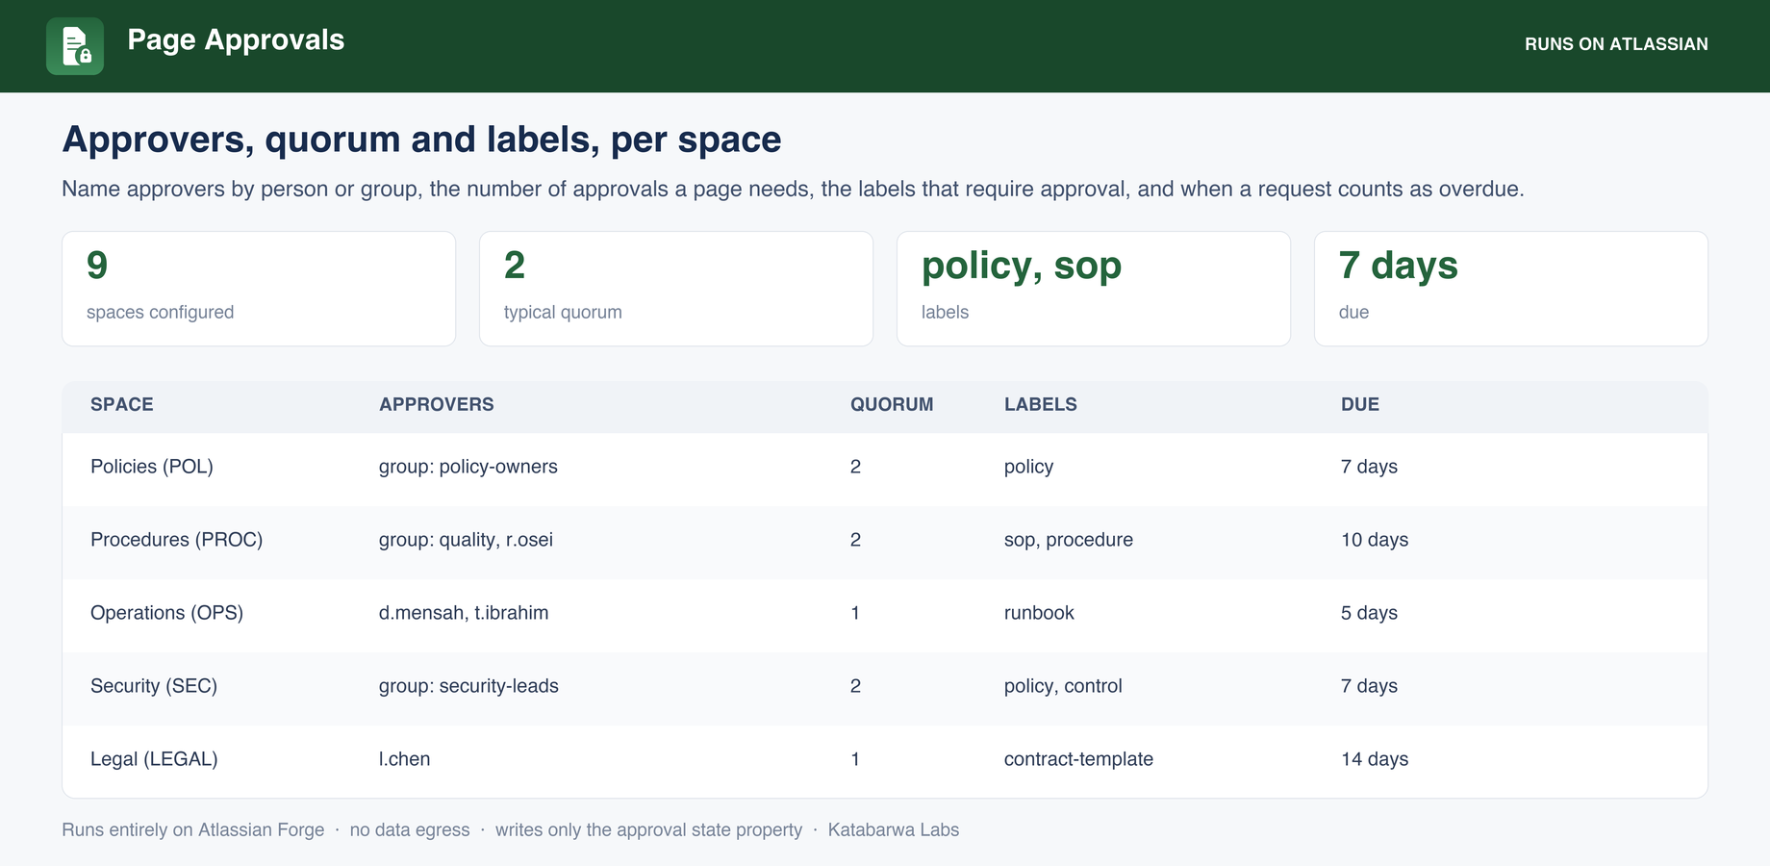Select the Legal (LEGAL) space cell

[154, 759]
